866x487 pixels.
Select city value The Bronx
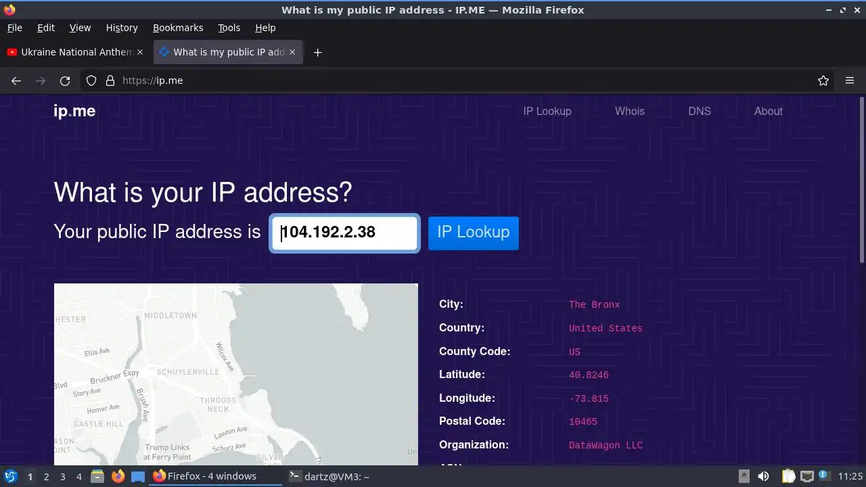click(x=594, y=304)
